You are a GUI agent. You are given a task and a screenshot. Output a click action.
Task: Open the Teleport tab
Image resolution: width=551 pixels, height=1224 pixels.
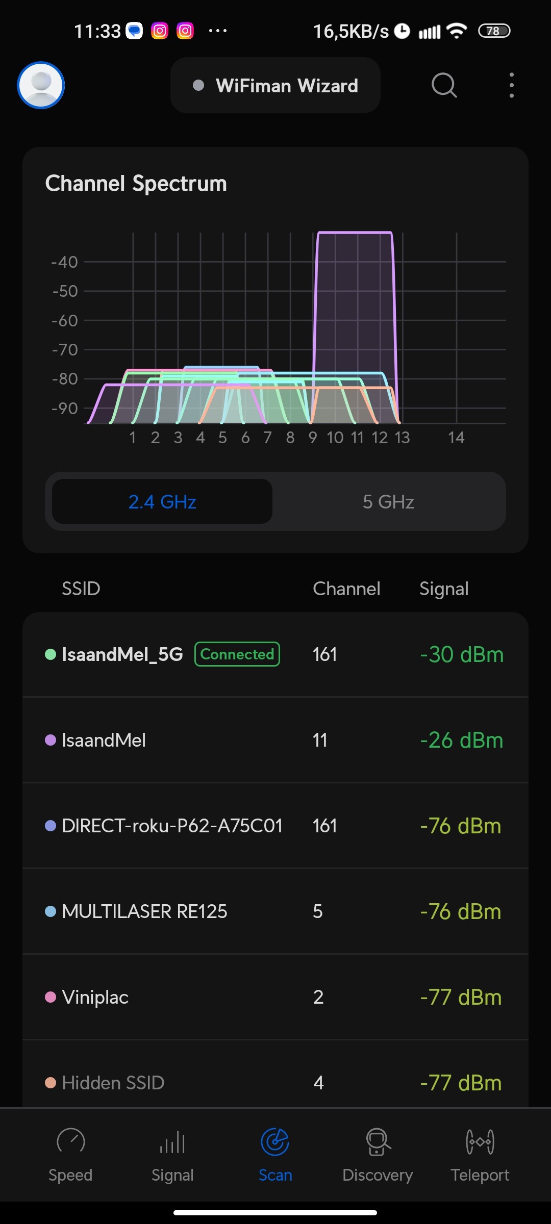tap(480, 1155)
